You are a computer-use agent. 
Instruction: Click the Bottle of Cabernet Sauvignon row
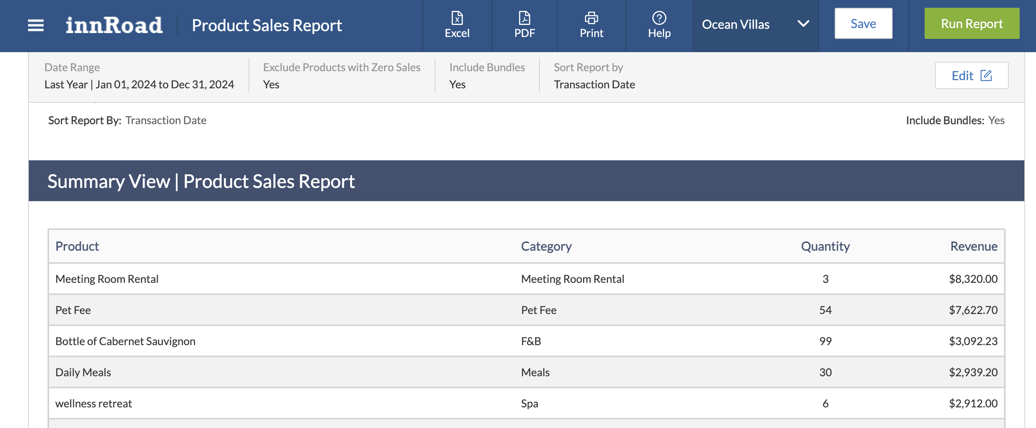point(125,341)
